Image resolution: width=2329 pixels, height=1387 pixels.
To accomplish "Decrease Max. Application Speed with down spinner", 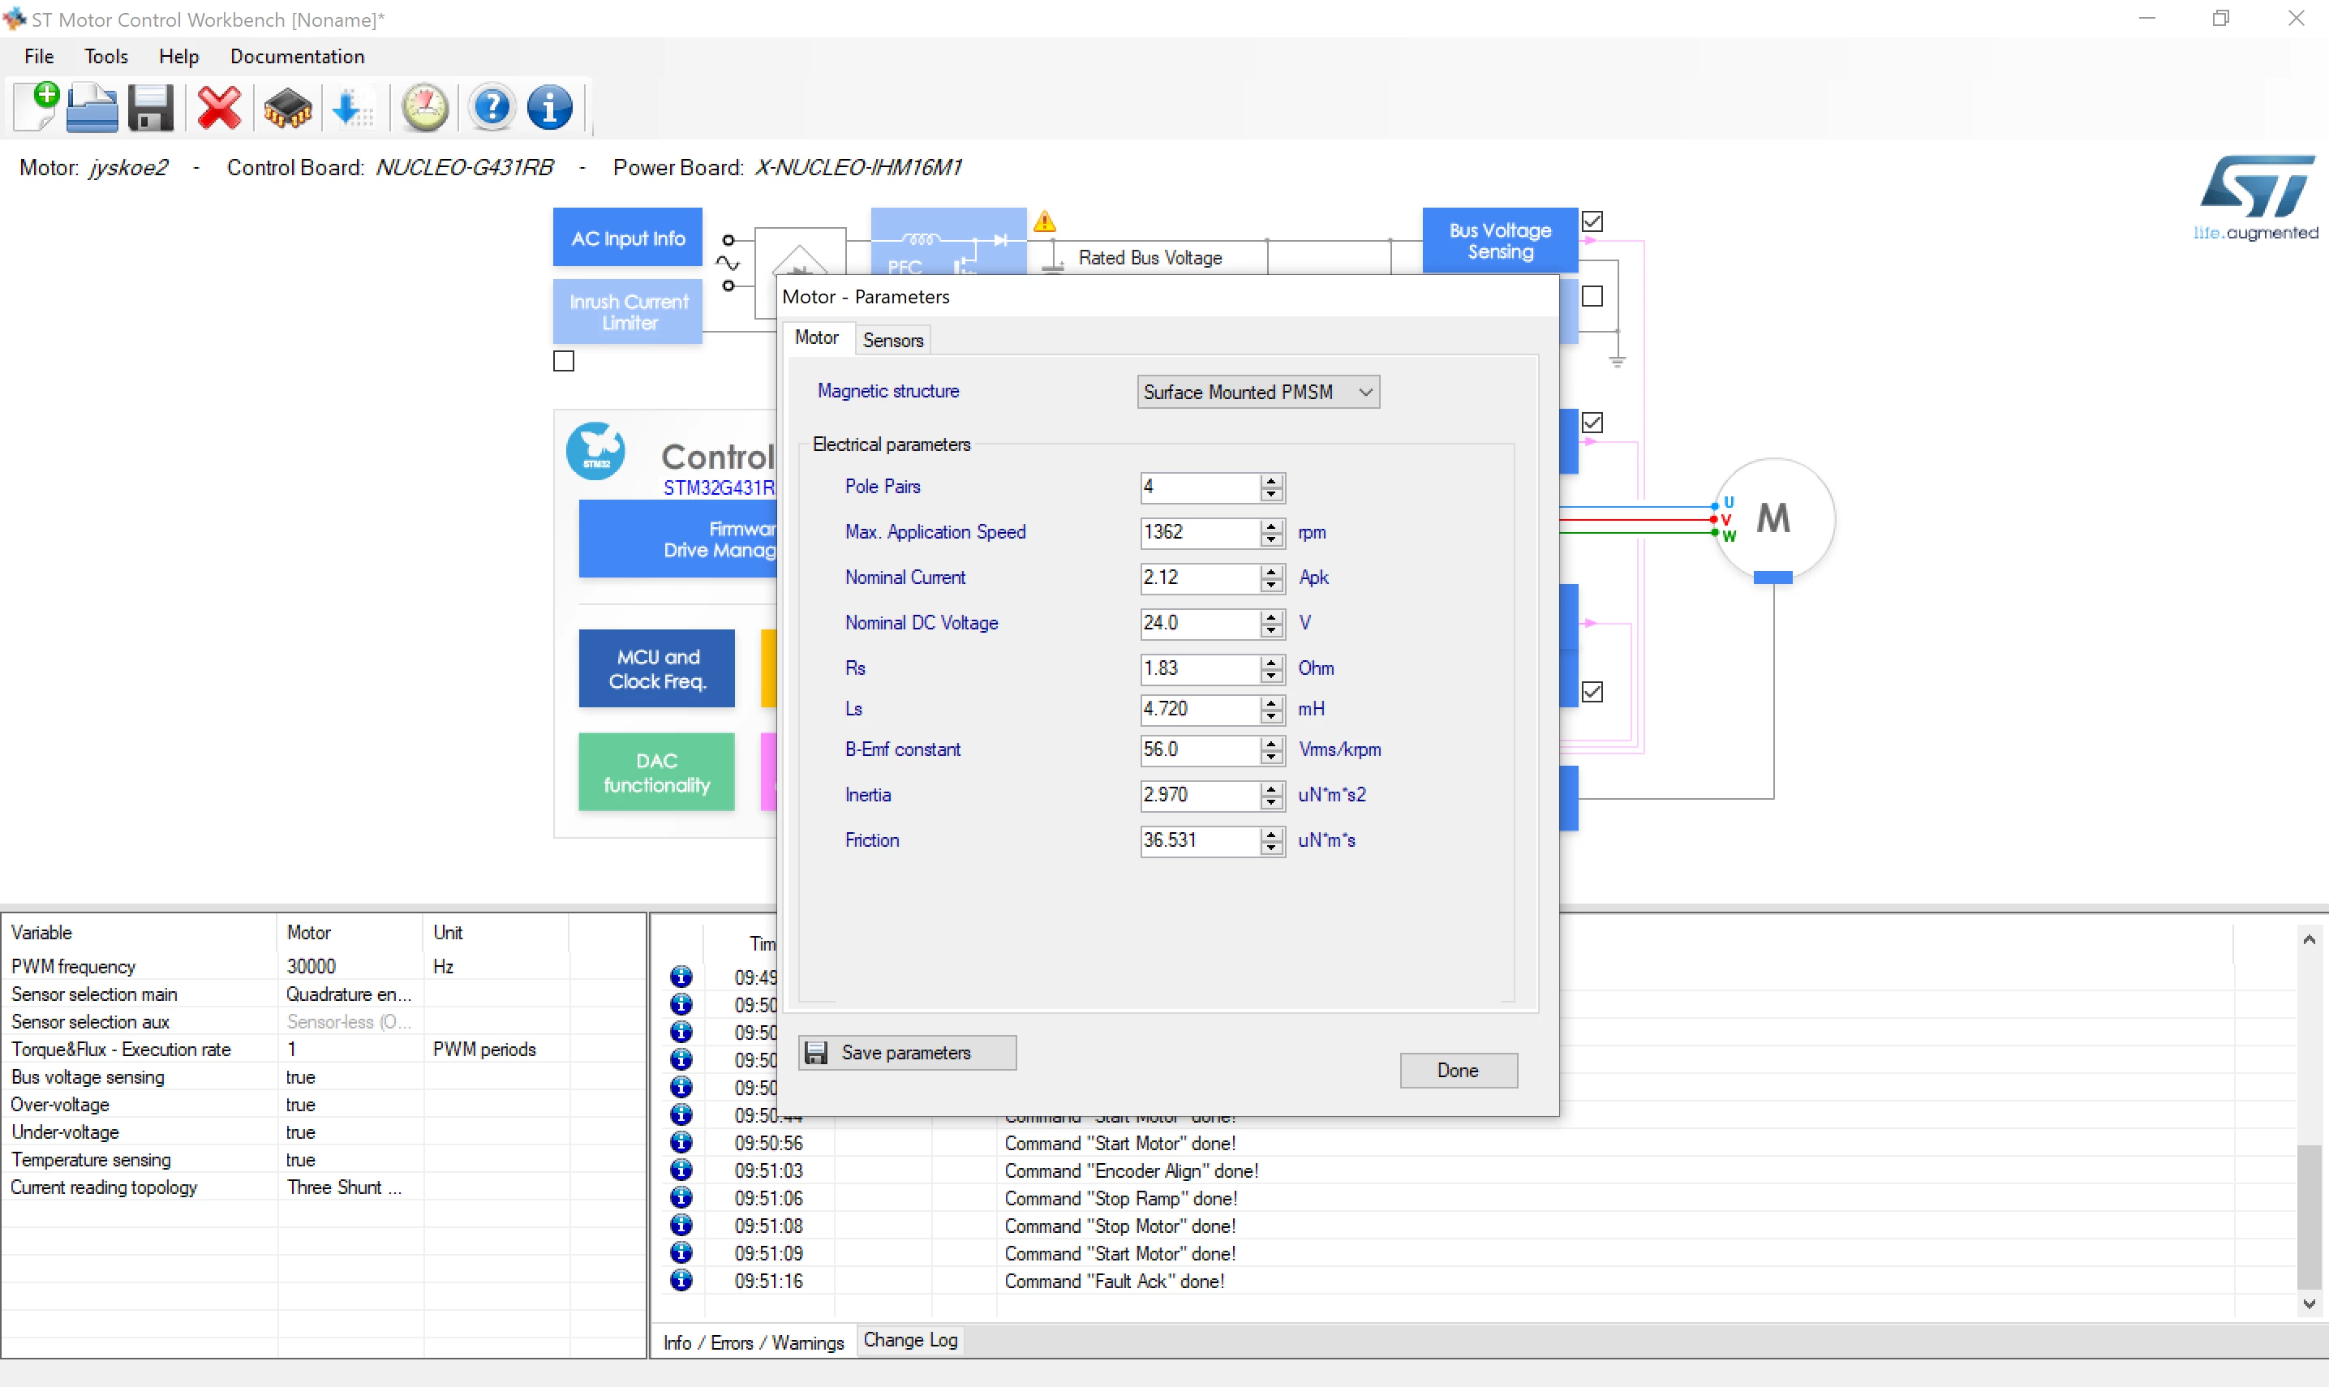I will click(x=1271, y=539).
